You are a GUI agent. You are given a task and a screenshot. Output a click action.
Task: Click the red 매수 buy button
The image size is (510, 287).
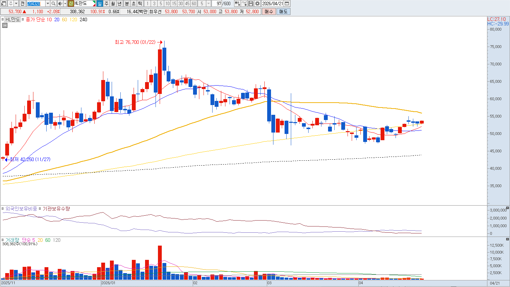[269, 11]
